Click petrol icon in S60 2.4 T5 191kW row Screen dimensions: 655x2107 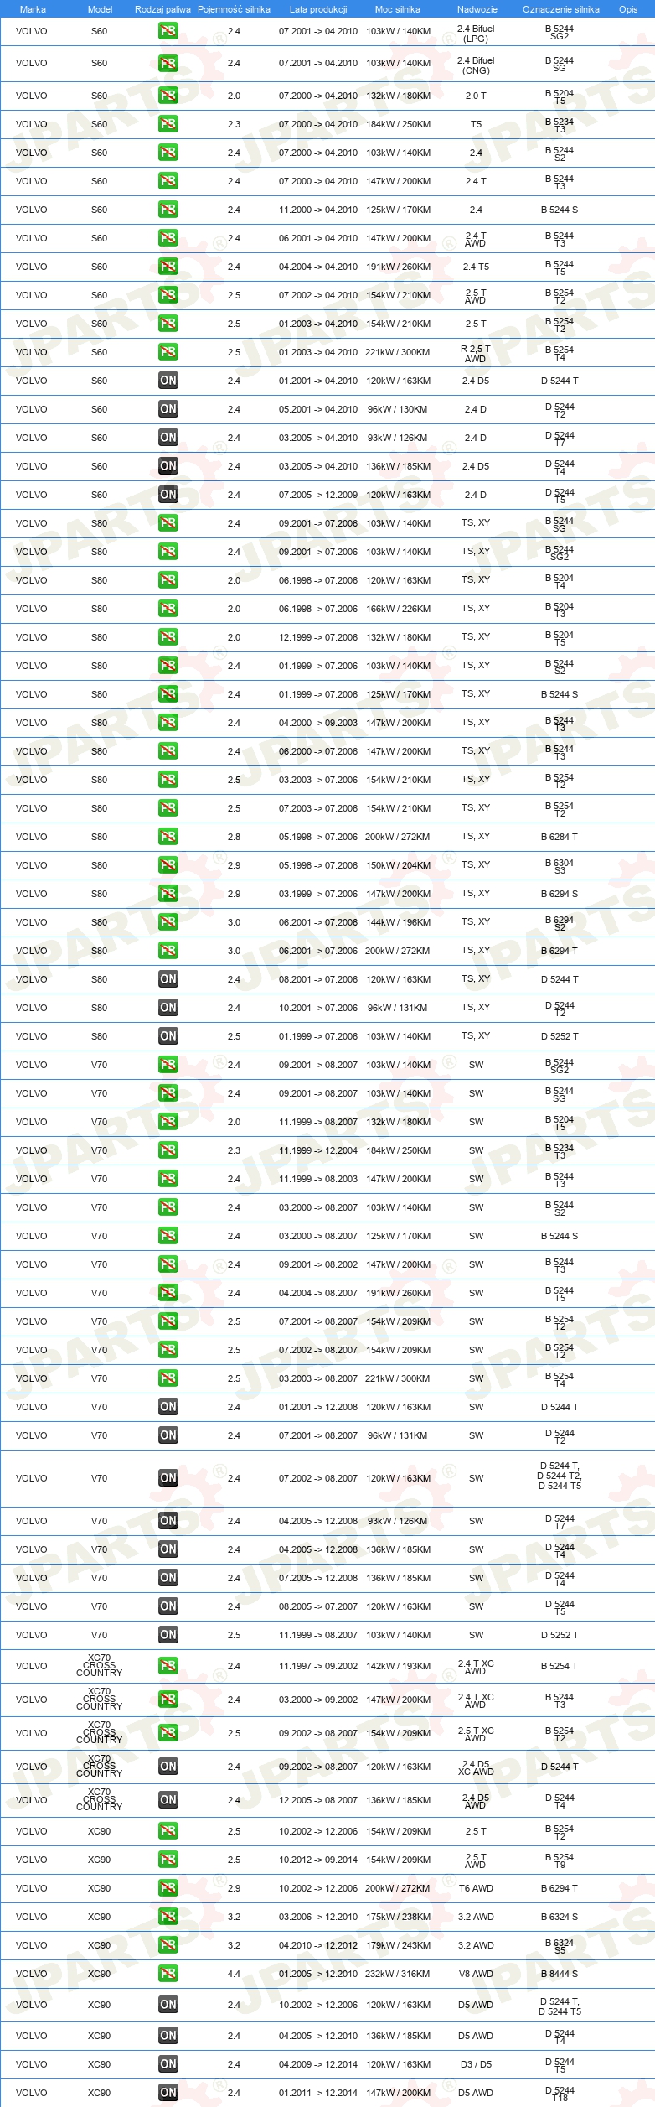point(168,267)
